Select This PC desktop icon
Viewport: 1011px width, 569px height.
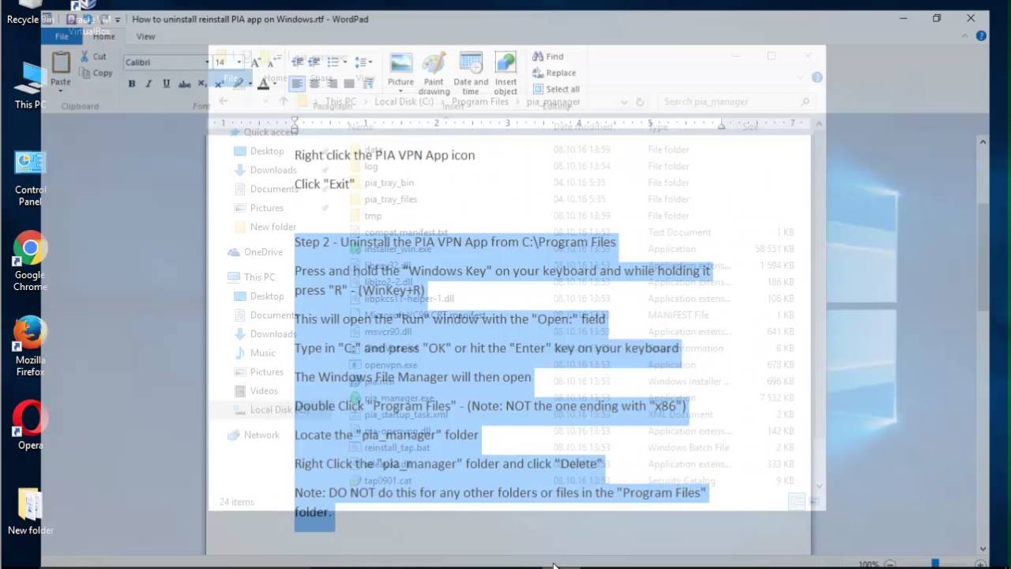point(30,85)
